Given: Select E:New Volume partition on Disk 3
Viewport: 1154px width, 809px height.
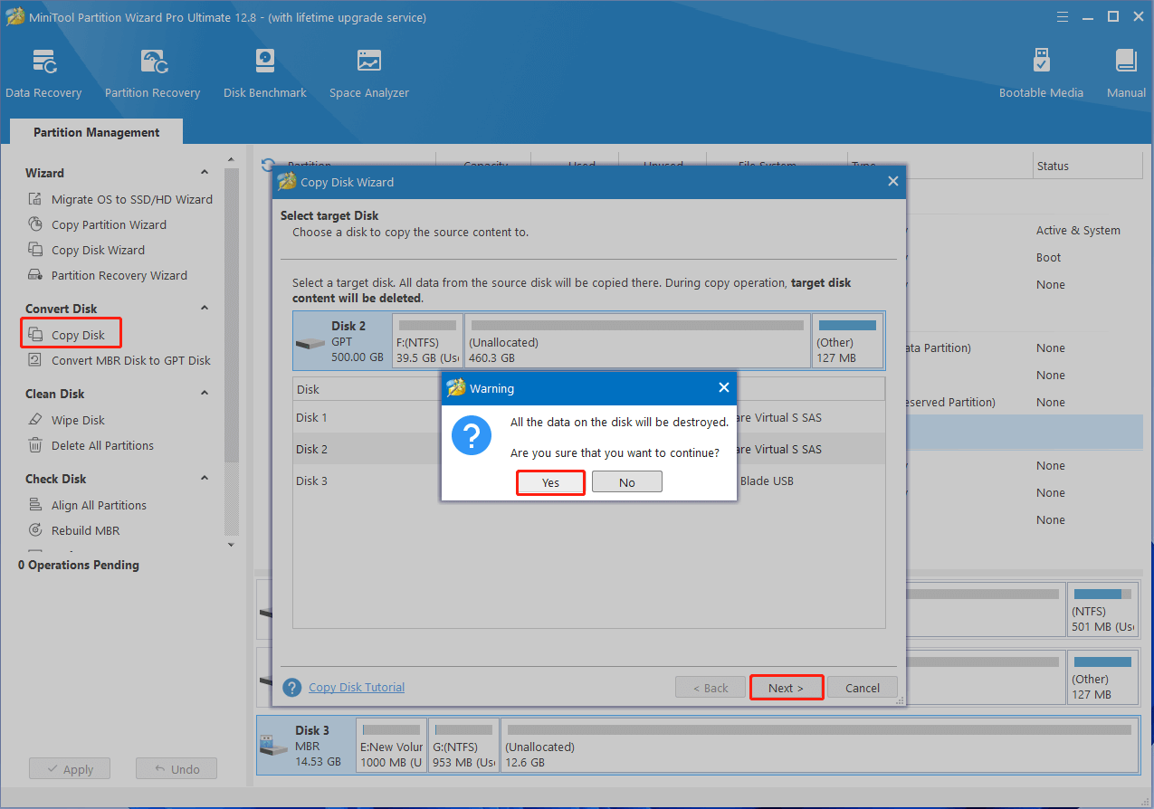Looking at the screenshot, I should pyautogui.click(x=391, y=746).
